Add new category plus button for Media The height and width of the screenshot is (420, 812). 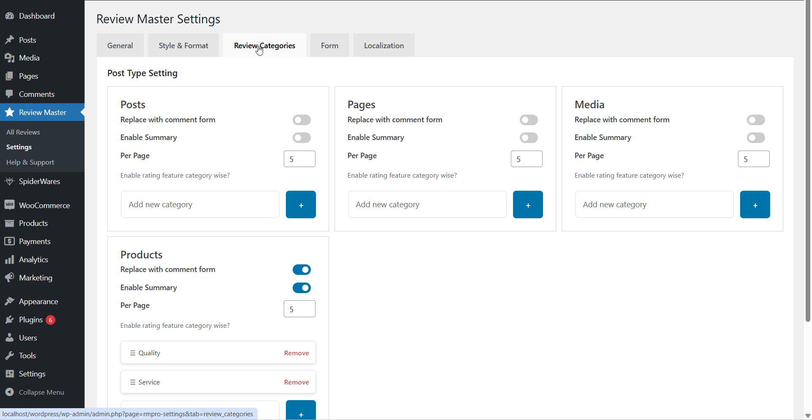tap(755, 204)
